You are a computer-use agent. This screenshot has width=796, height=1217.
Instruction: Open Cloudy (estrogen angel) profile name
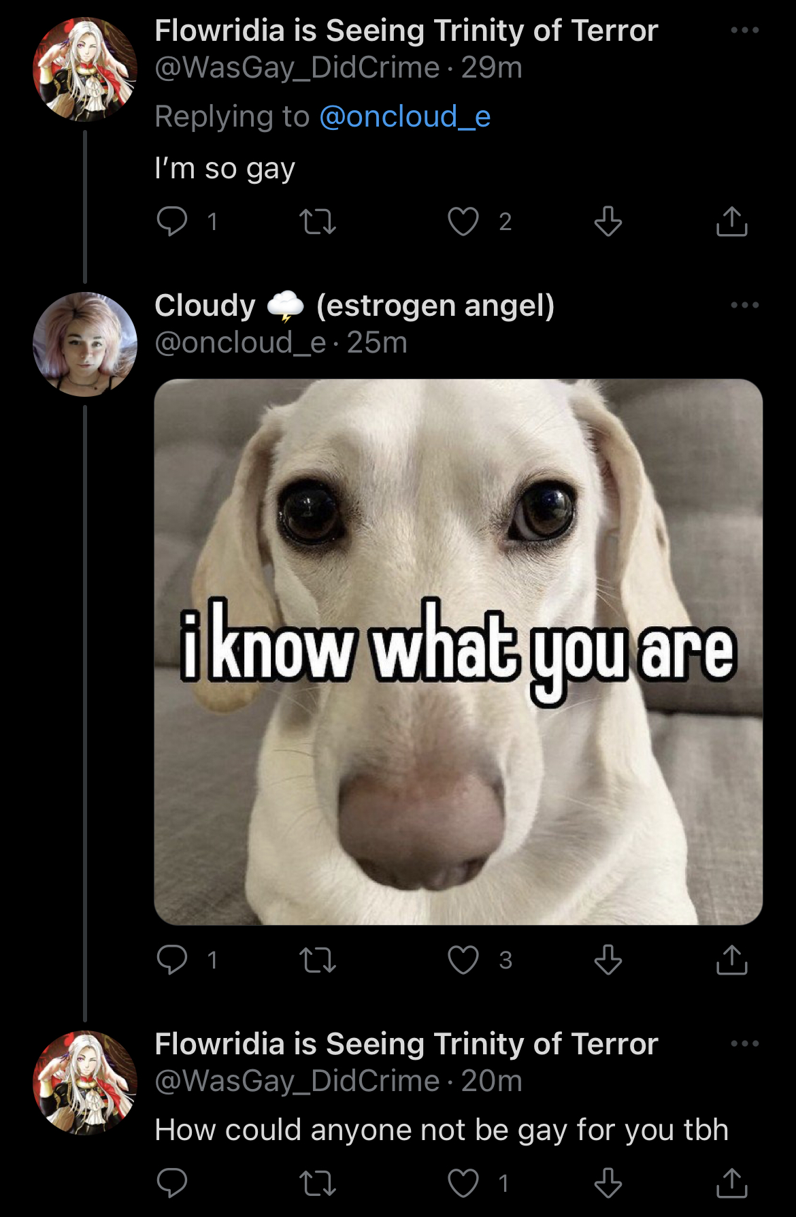pos(354,306)
